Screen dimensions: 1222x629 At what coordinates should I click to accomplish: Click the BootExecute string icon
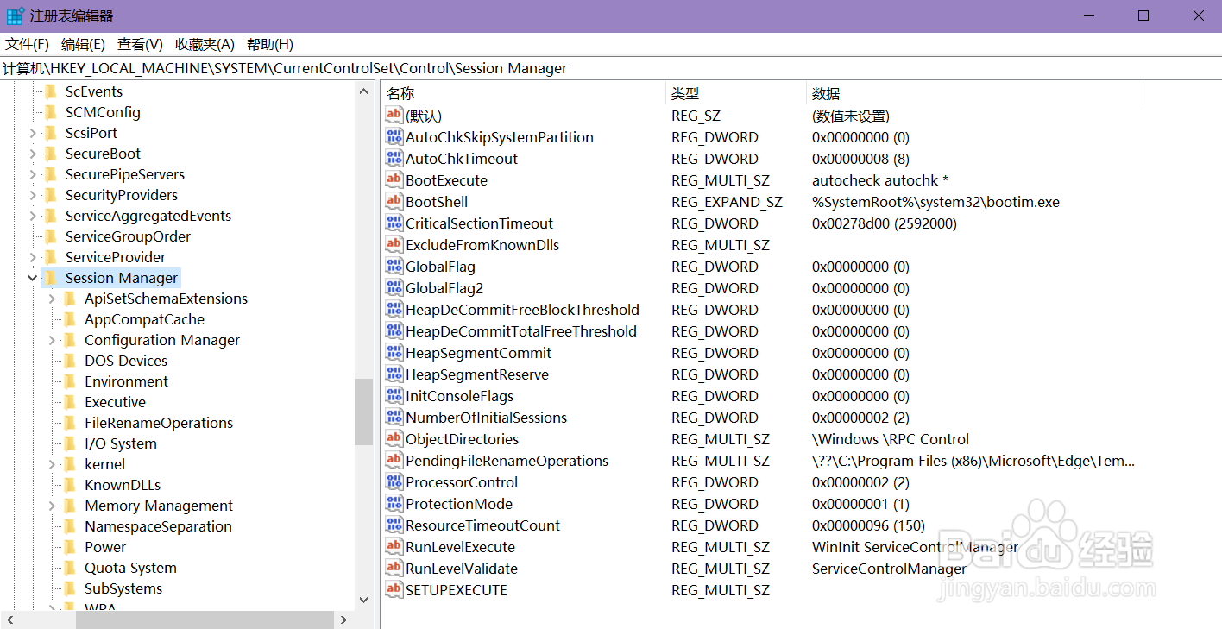pos(394,180)
